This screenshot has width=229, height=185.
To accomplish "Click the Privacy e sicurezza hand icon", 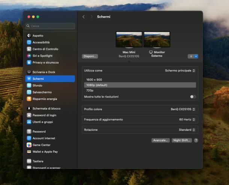I will [29, 62].
